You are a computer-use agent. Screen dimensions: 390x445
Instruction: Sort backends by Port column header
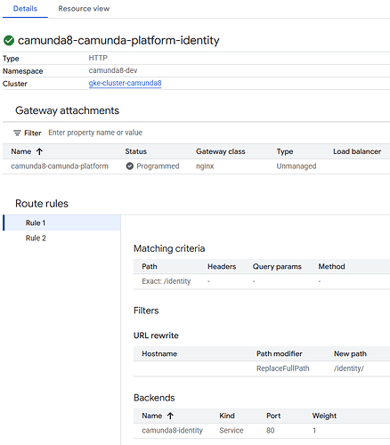(273, 416)
